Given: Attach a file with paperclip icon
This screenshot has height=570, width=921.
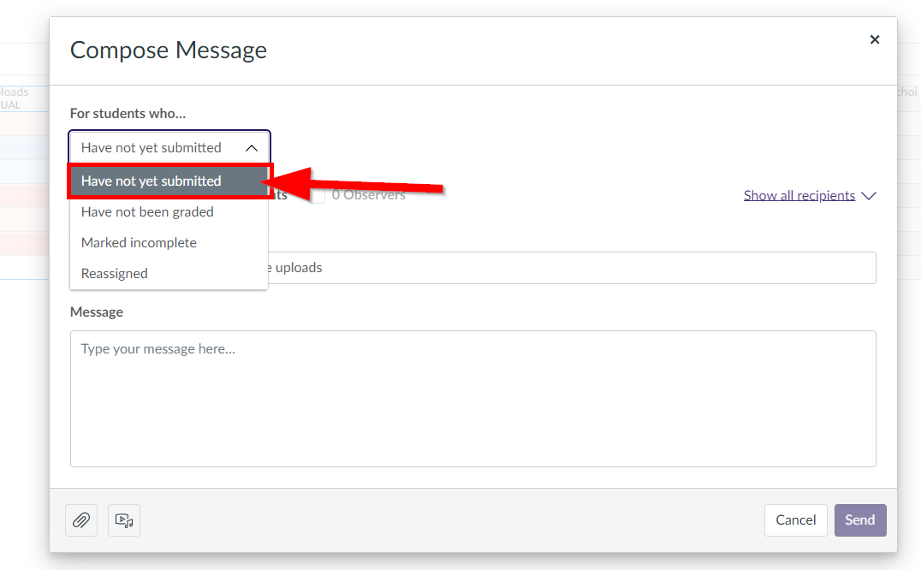Looking at the screenshot, I should click(81, 520).
